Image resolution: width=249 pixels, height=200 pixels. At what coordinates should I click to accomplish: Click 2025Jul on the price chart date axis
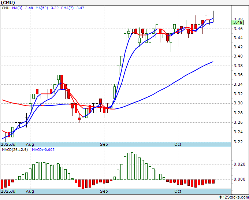[9, 144]
